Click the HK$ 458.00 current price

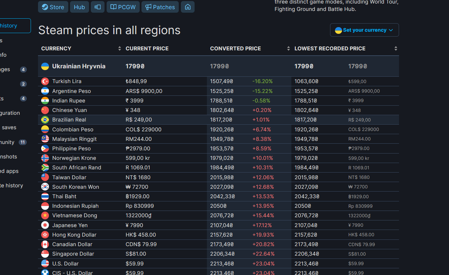(x=141, y=235)
